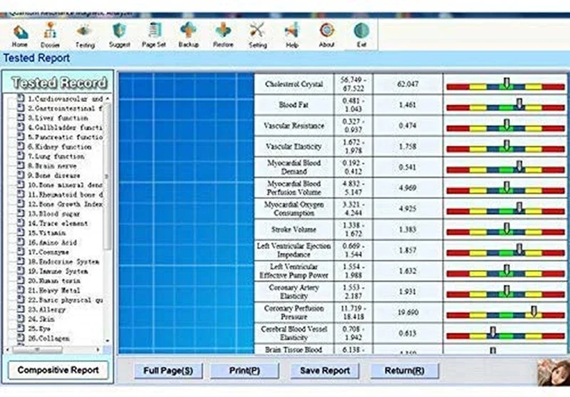The height and width of the screenshot is (397, 570).
Task: Open Page Set in toolbar
Action: [x=154, y=35]
